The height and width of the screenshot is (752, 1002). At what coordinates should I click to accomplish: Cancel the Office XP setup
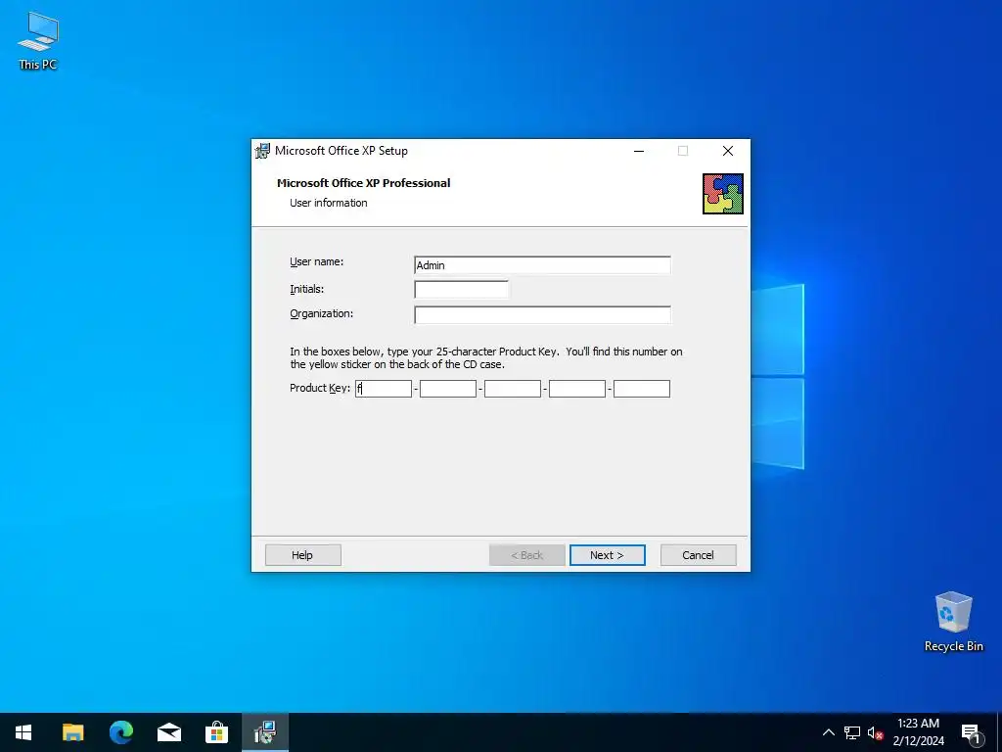pyautogui.click(x=698, y=555)
